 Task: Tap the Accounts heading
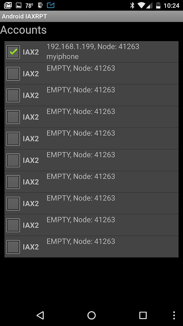[x=23, y=30]
